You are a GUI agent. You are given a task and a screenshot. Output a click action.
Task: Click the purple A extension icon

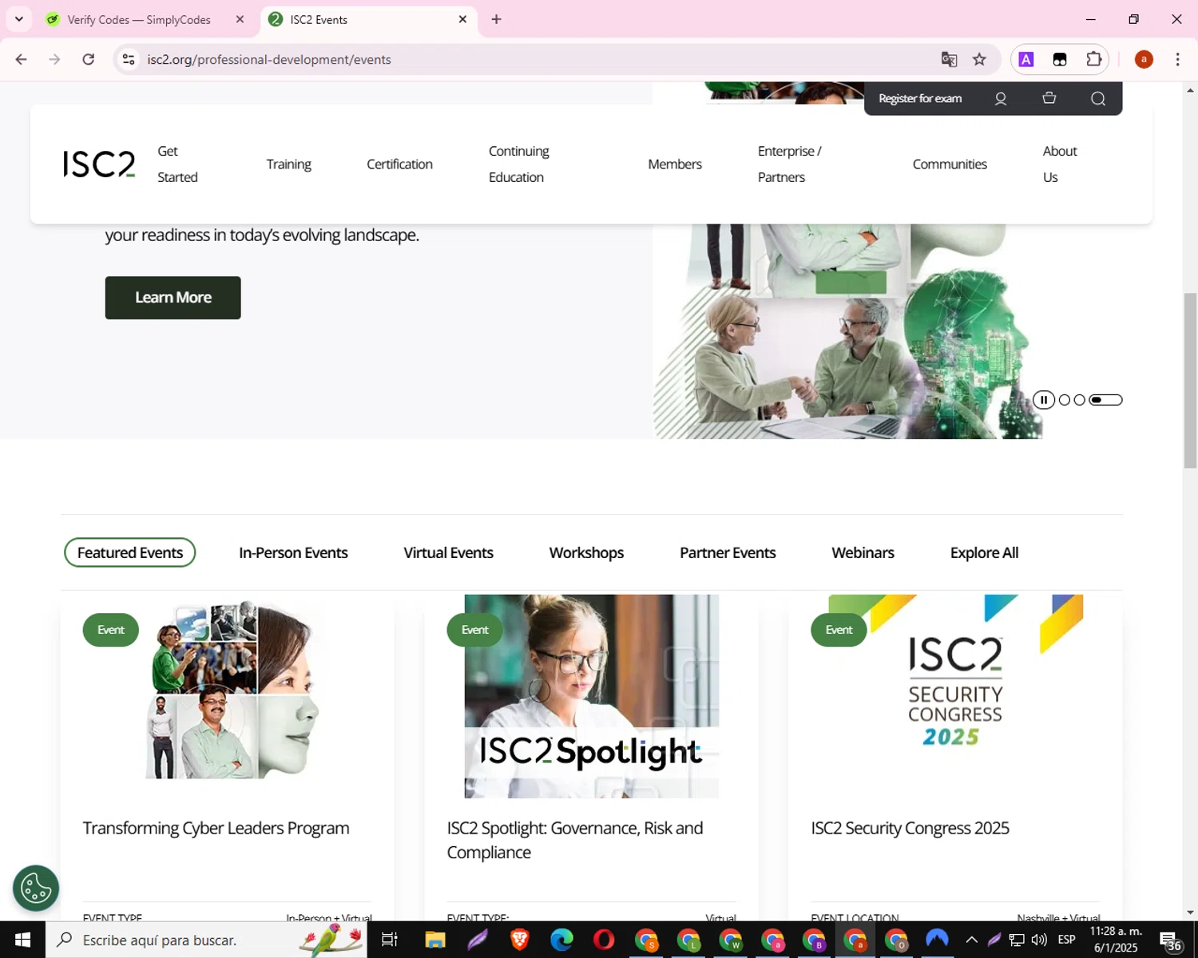tap(1026, 59)
